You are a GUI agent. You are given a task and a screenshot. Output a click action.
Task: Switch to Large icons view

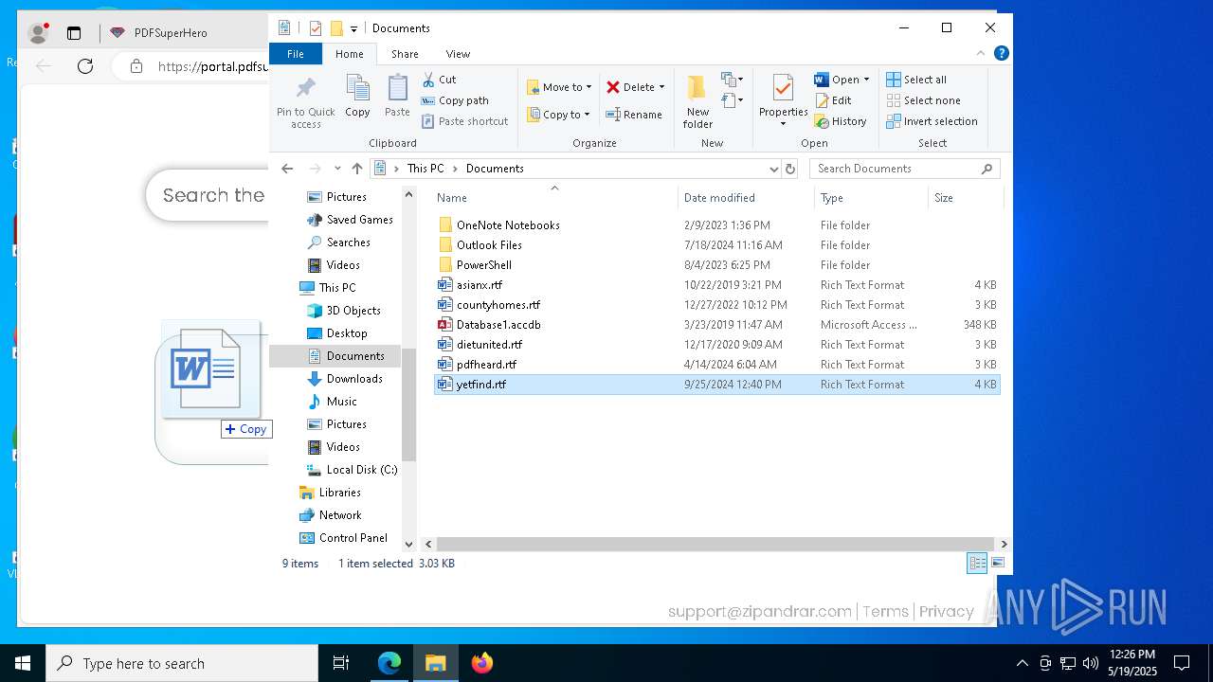(x=998, y=563)
